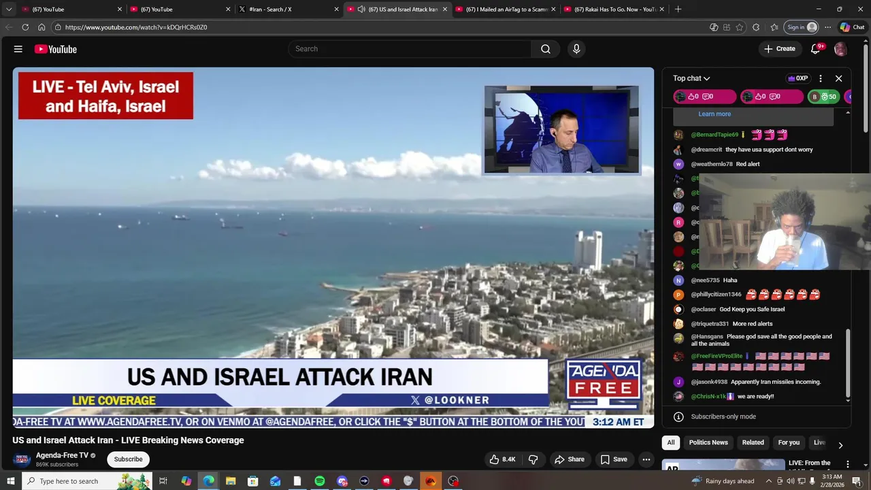Open the browser tab search dropdown
Screen dimensions: 871x490
[x=9, y=10]
